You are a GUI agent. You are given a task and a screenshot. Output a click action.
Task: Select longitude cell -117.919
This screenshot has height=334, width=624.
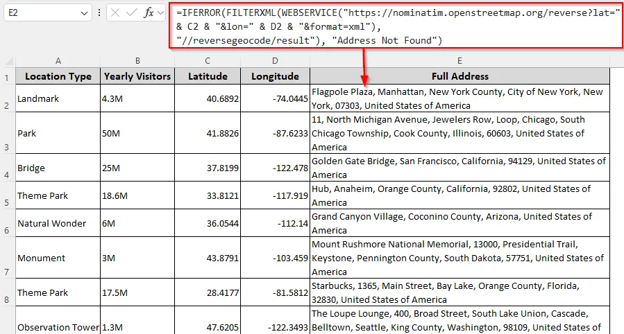tap(275, 195)
